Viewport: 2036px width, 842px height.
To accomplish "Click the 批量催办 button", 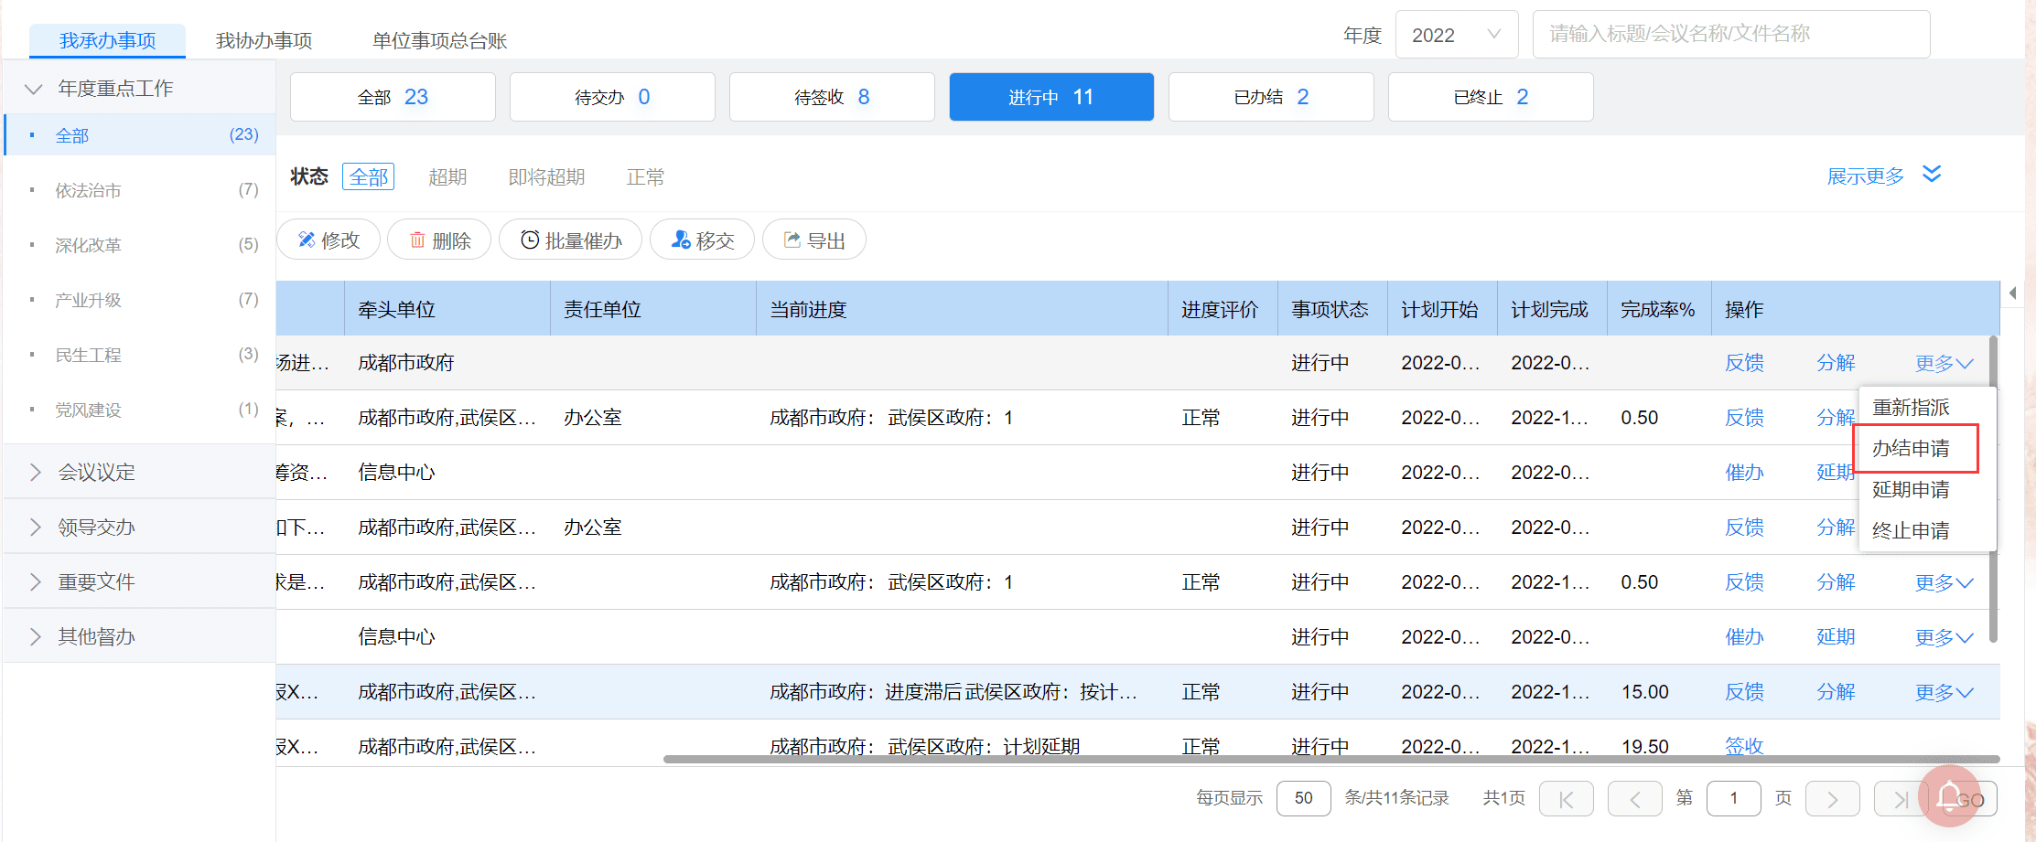I will click(x=570, y=240).
